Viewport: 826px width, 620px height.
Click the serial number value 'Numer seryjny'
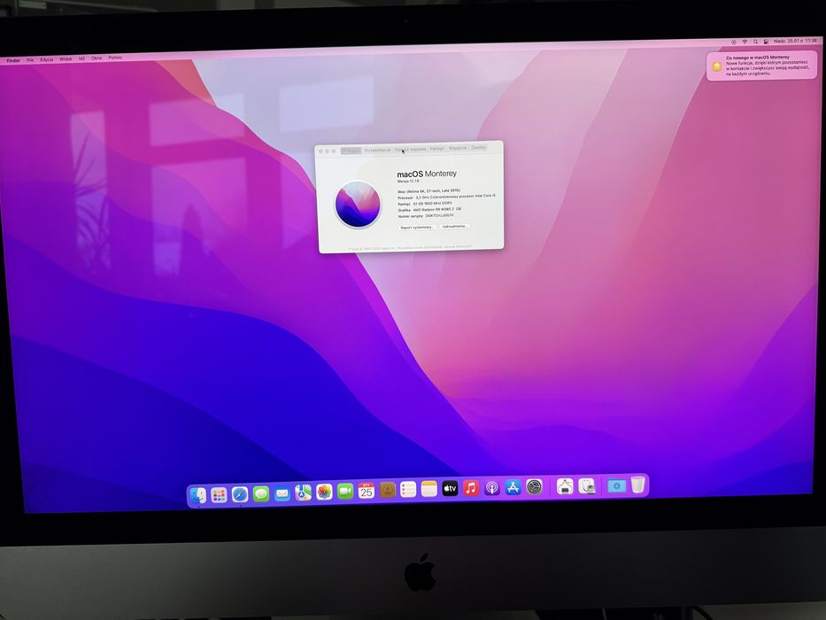439,215
